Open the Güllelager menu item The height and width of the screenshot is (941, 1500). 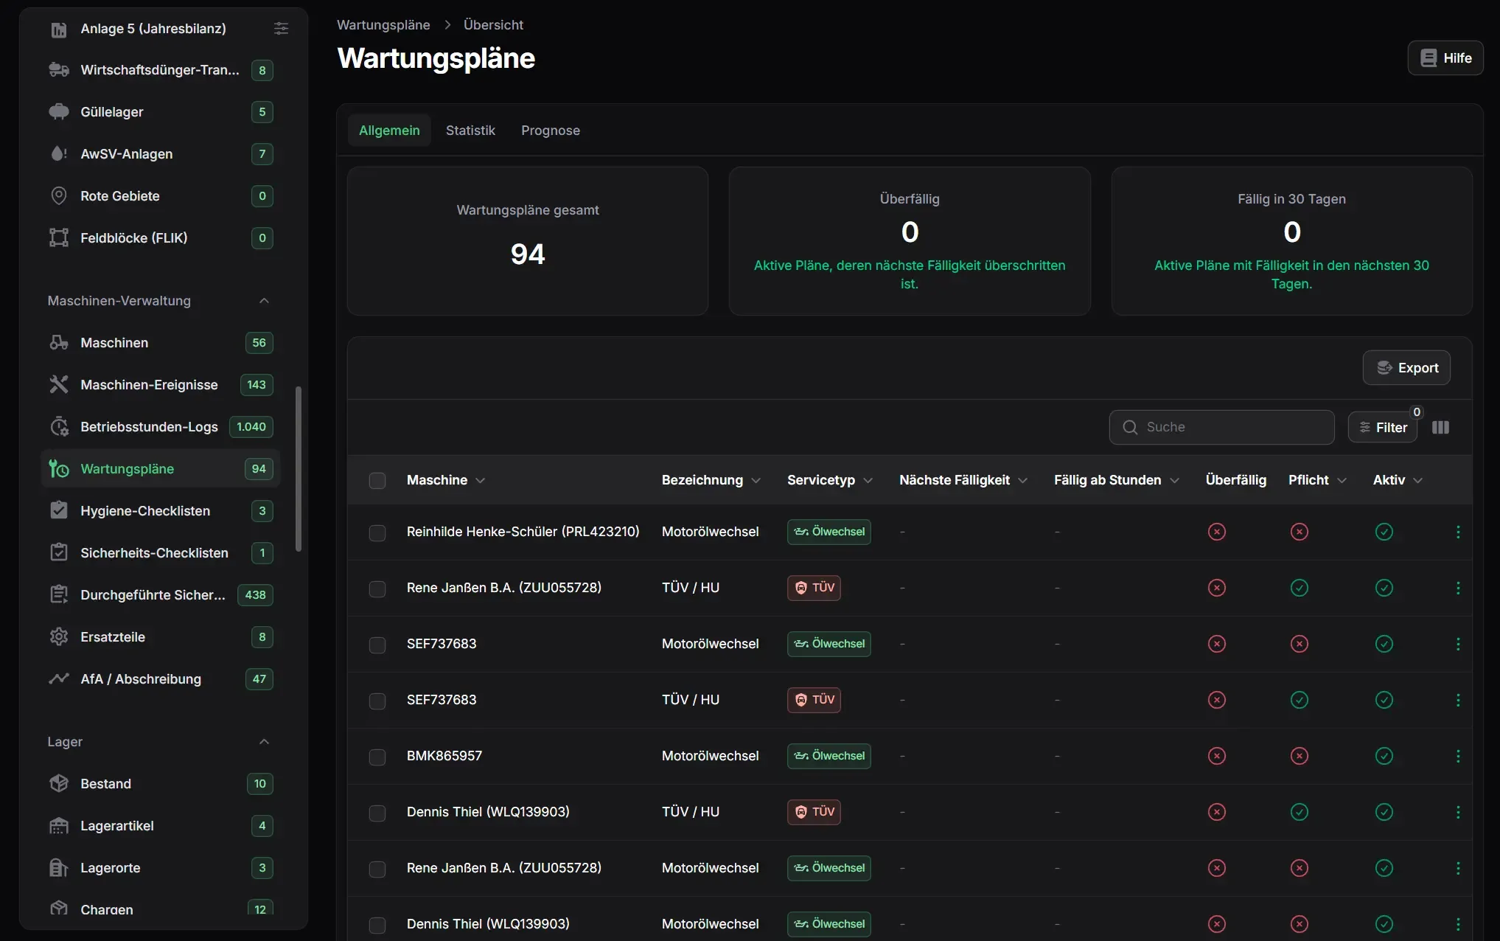pos(160,112)
